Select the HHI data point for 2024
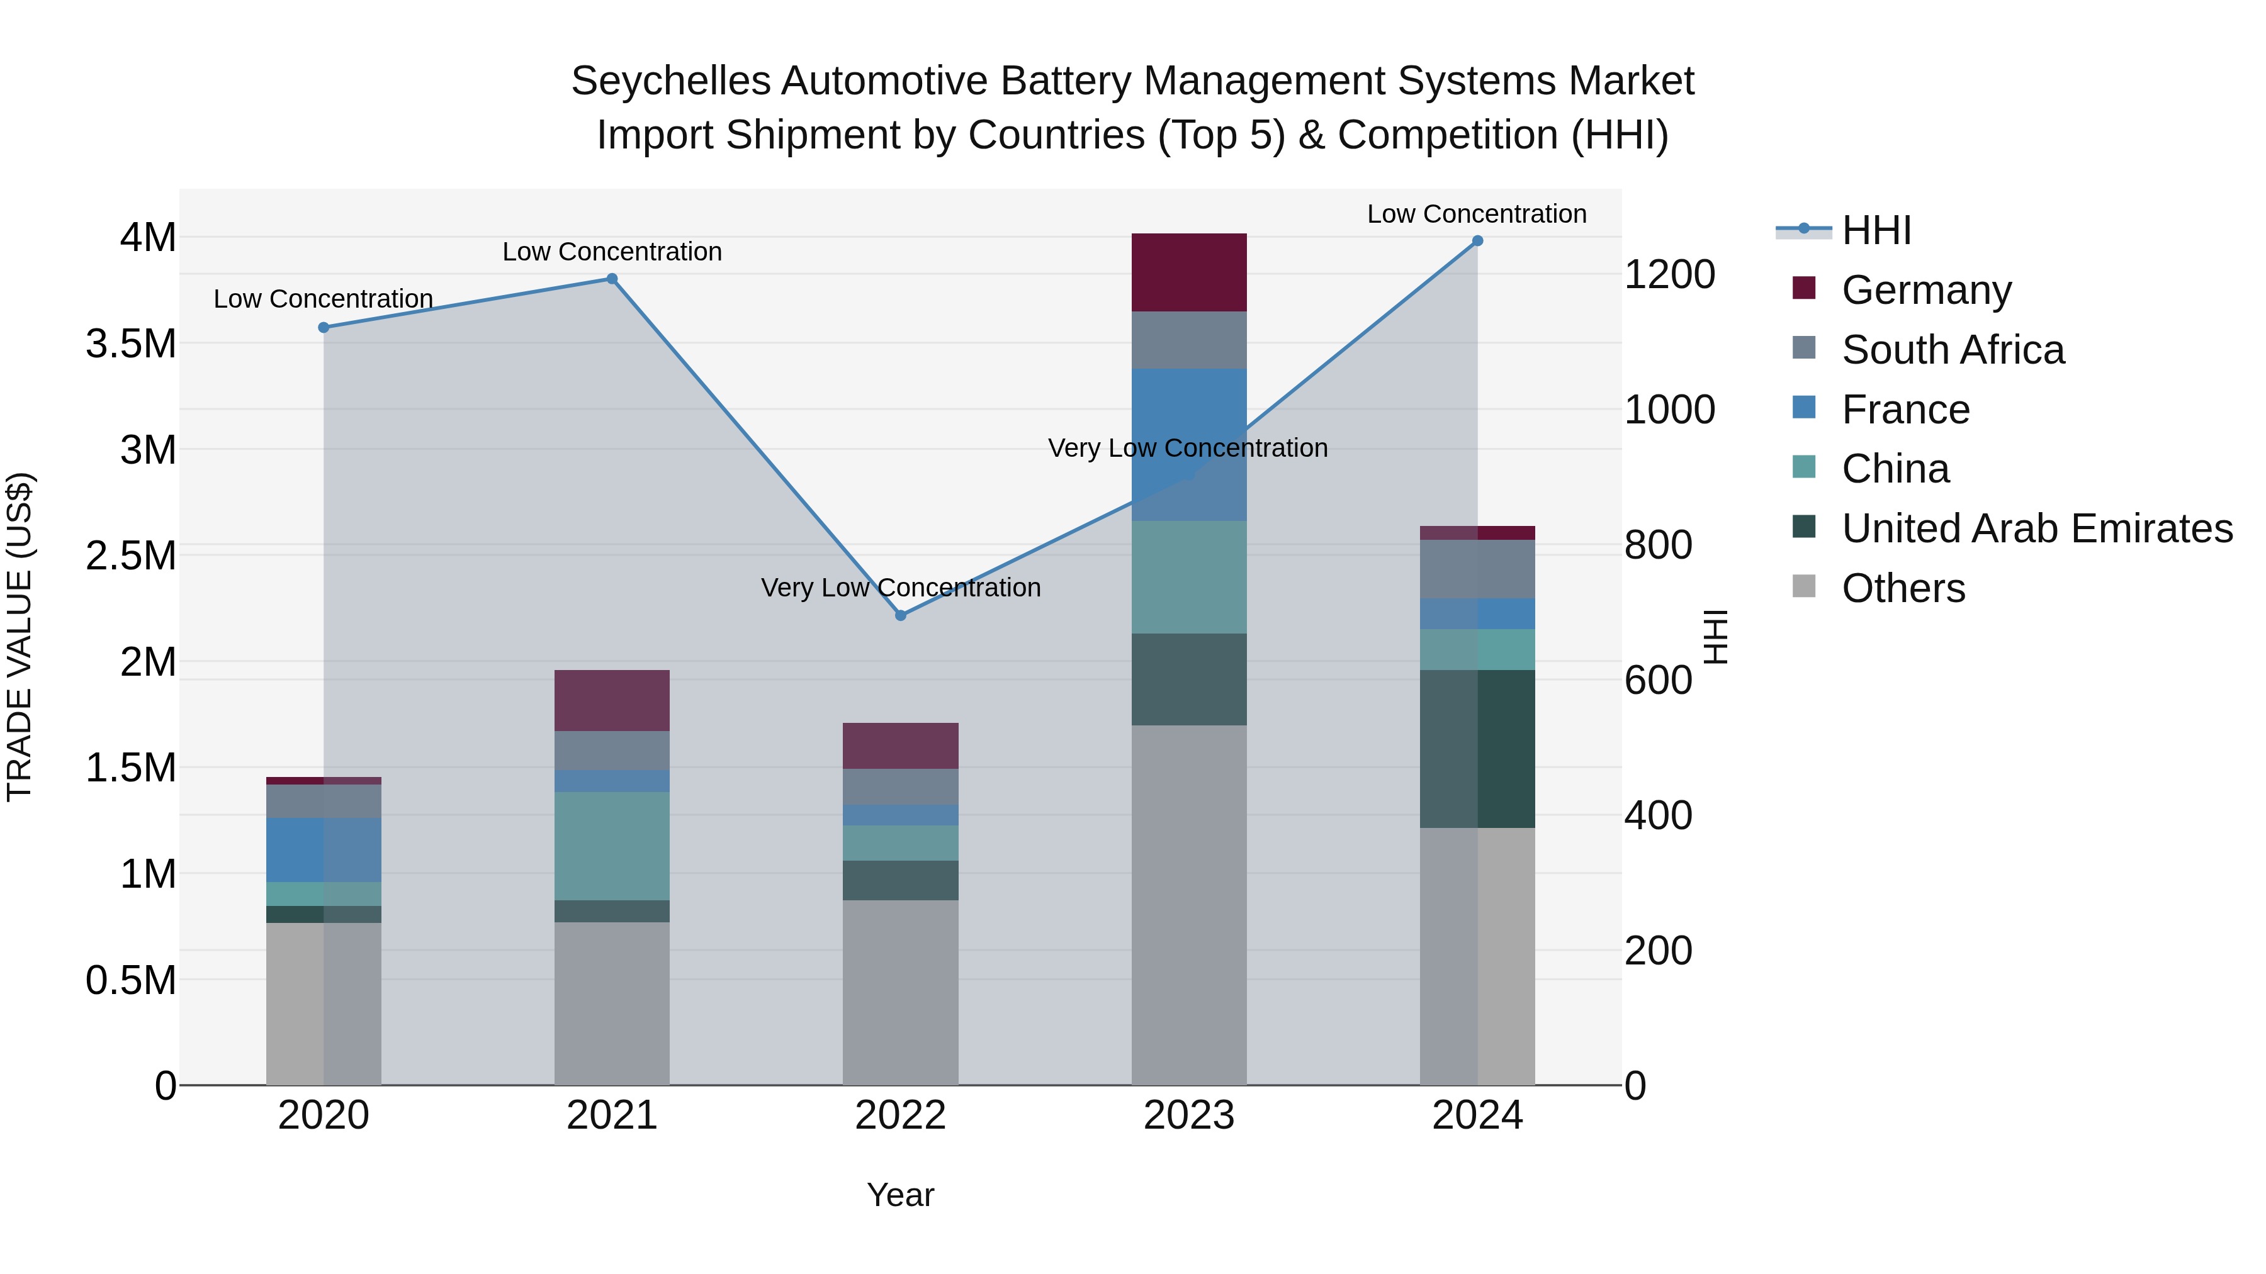 pyautogui.click(x=1478, y=241)
